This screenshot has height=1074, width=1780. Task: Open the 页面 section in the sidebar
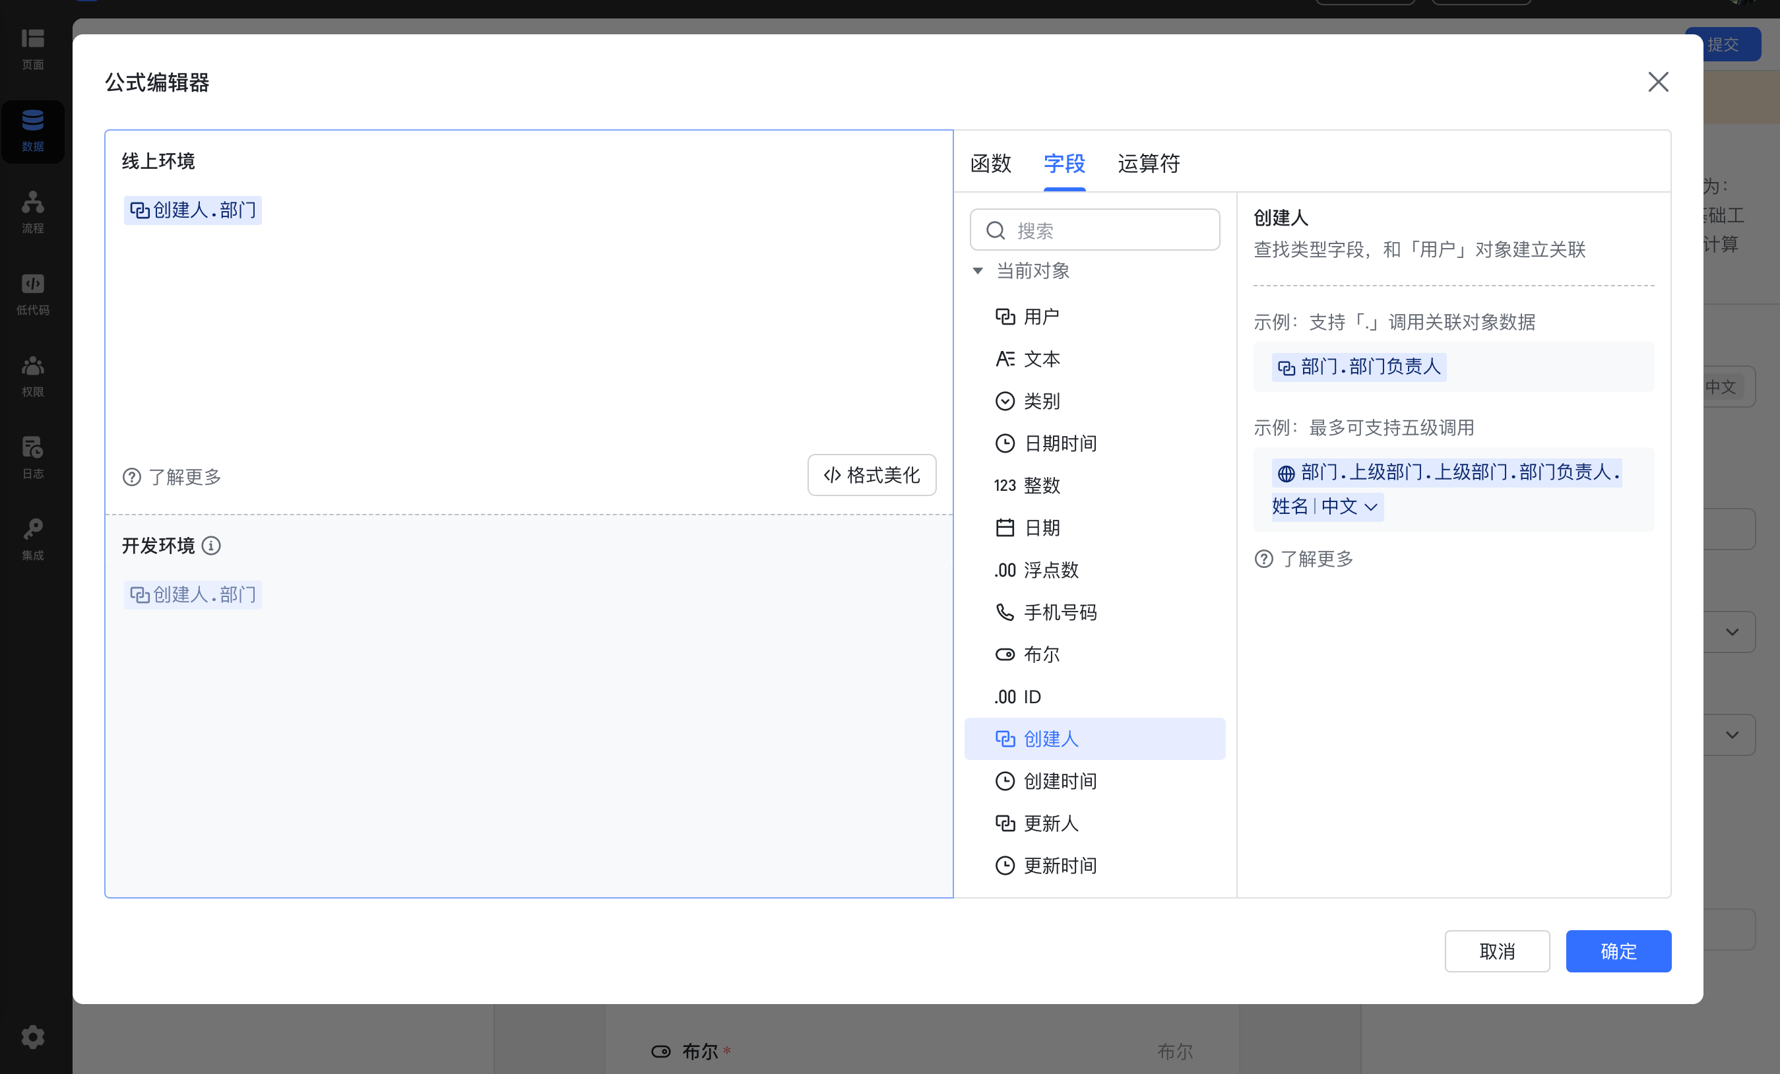click(32, 49)
